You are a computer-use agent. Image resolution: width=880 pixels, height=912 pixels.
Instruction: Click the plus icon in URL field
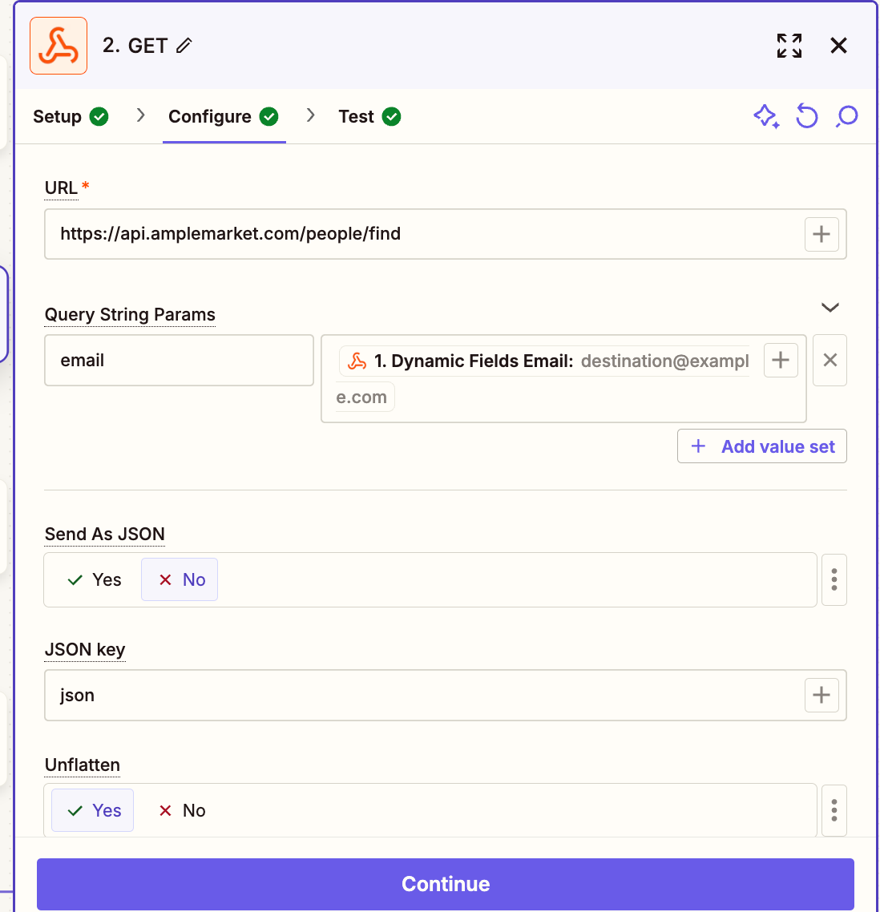821,234
